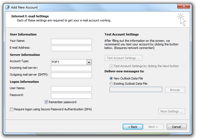Click the Add New Account globe icon
Viewport: 197px width, 140px height.
click(x=7, y=7)
